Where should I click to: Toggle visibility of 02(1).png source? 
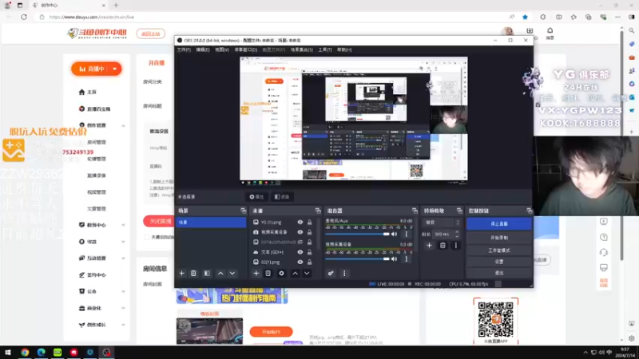tap(300, 262)
